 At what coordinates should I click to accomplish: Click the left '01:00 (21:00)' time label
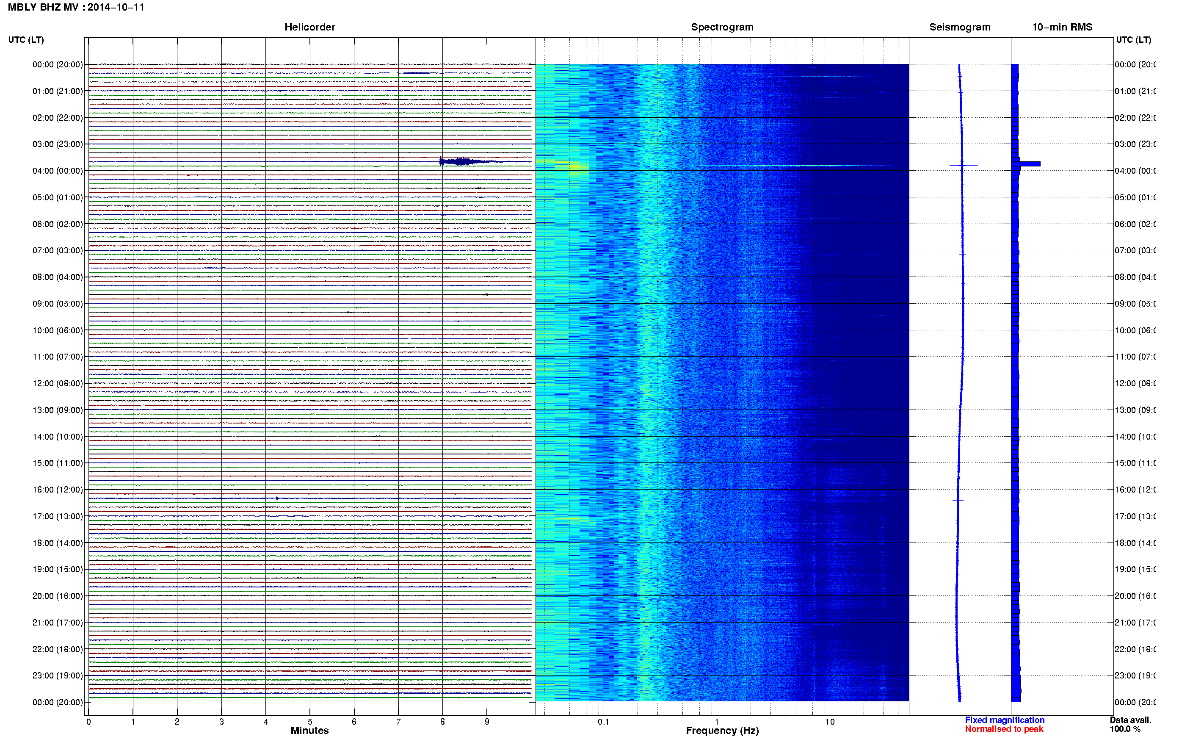[58, 91]
